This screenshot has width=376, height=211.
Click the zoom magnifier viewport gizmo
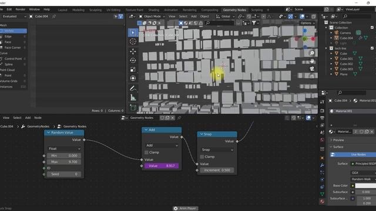[312, 53]
